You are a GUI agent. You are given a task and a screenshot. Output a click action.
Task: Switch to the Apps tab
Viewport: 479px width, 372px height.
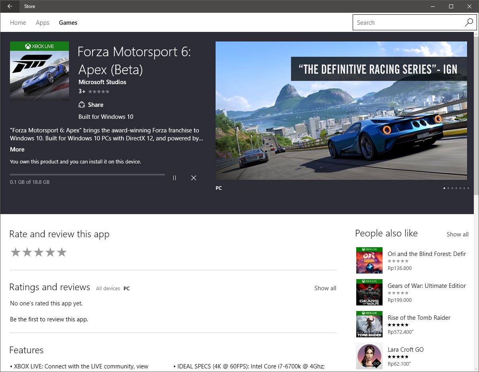pyautogui.click(x=43, y=23)
